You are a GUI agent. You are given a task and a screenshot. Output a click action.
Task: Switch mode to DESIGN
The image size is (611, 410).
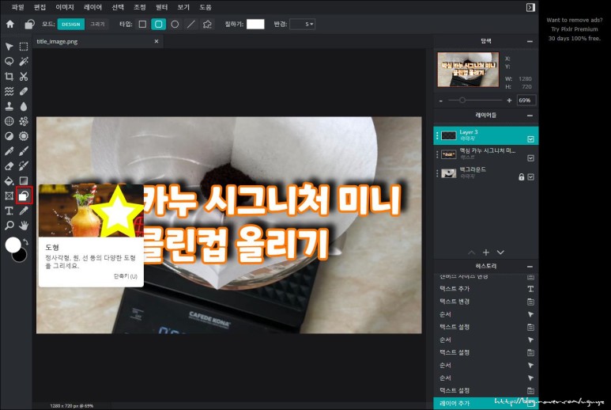[71, 25]
